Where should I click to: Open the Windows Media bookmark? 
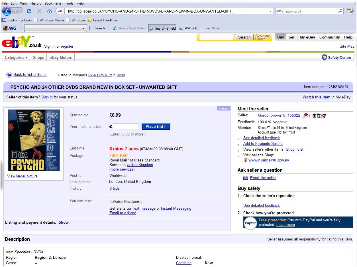[49, 20]
